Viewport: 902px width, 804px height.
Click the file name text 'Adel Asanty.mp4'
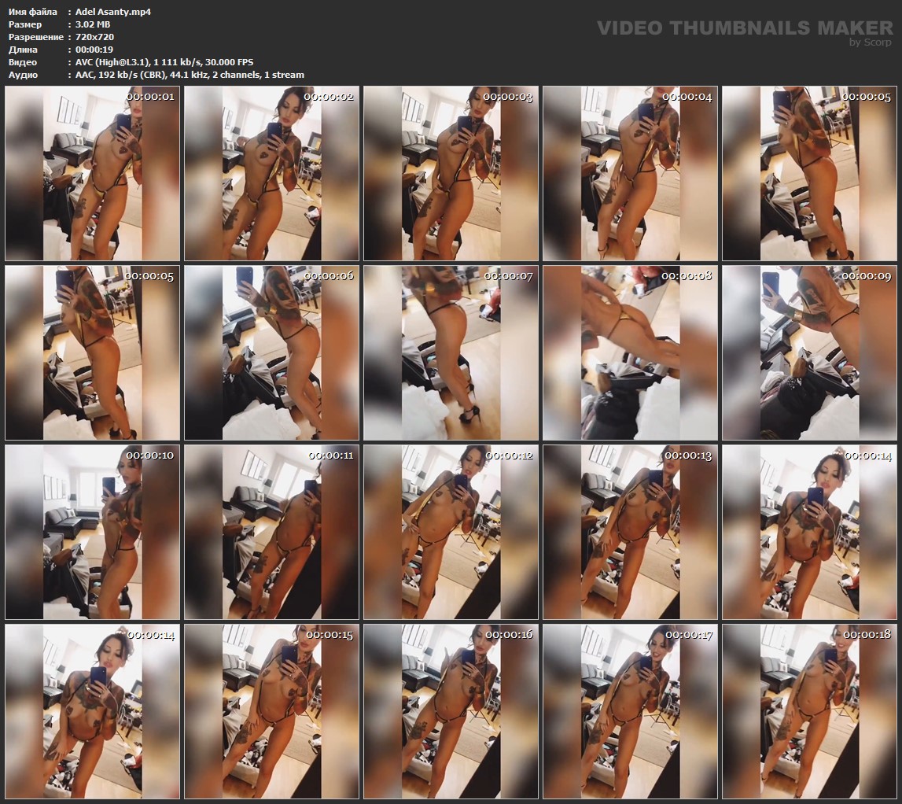tap(113, 12)
